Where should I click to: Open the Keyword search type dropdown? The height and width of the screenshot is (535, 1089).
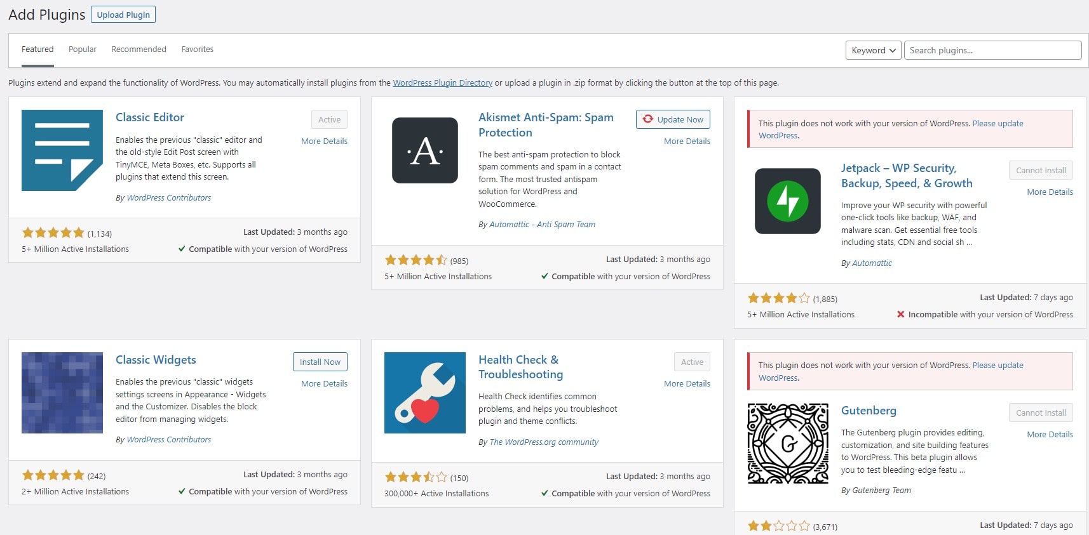(x=873, y=50)
